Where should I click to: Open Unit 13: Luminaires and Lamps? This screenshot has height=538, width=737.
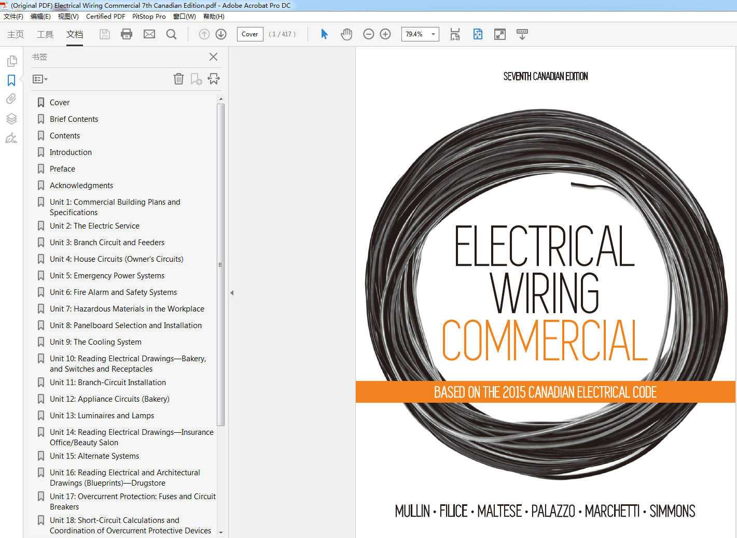[x=102, y=416]
